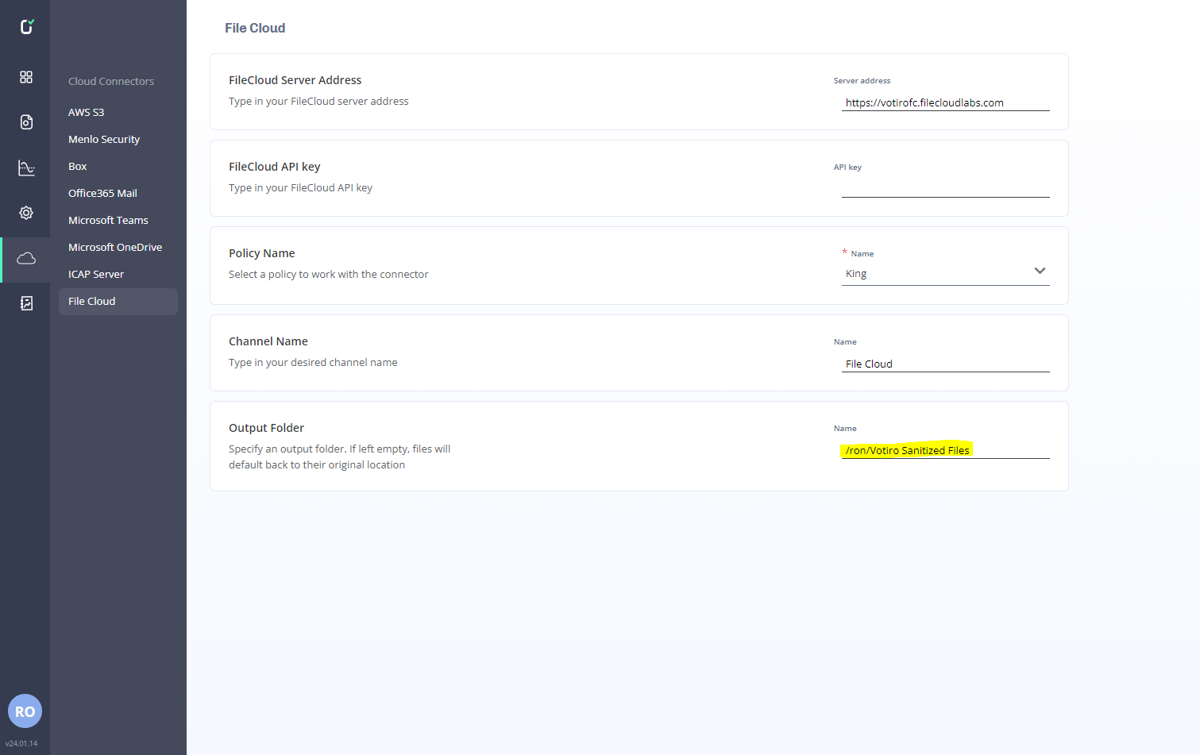Click 'Select a policy to work with the connector'
This screenshot has width=1200, height=755.
coord(329,275)
